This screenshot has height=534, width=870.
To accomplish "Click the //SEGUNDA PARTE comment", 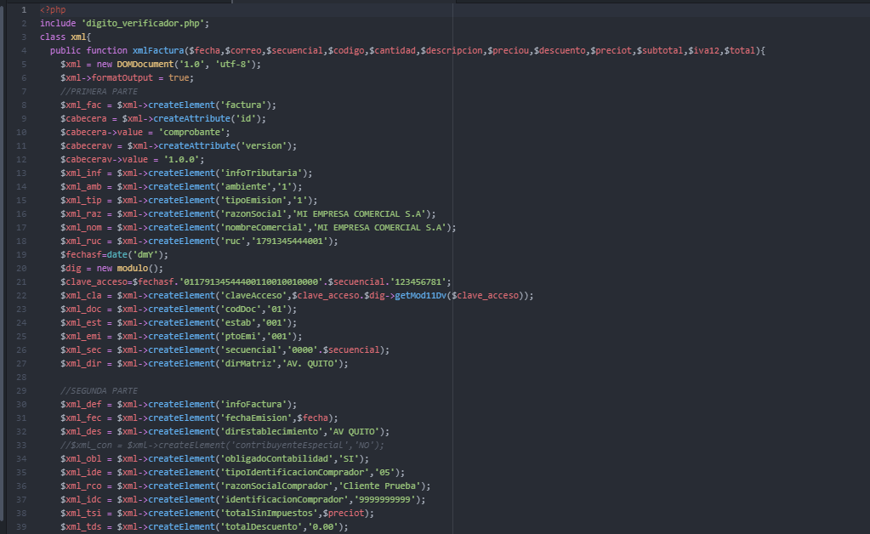I will 99,391.
